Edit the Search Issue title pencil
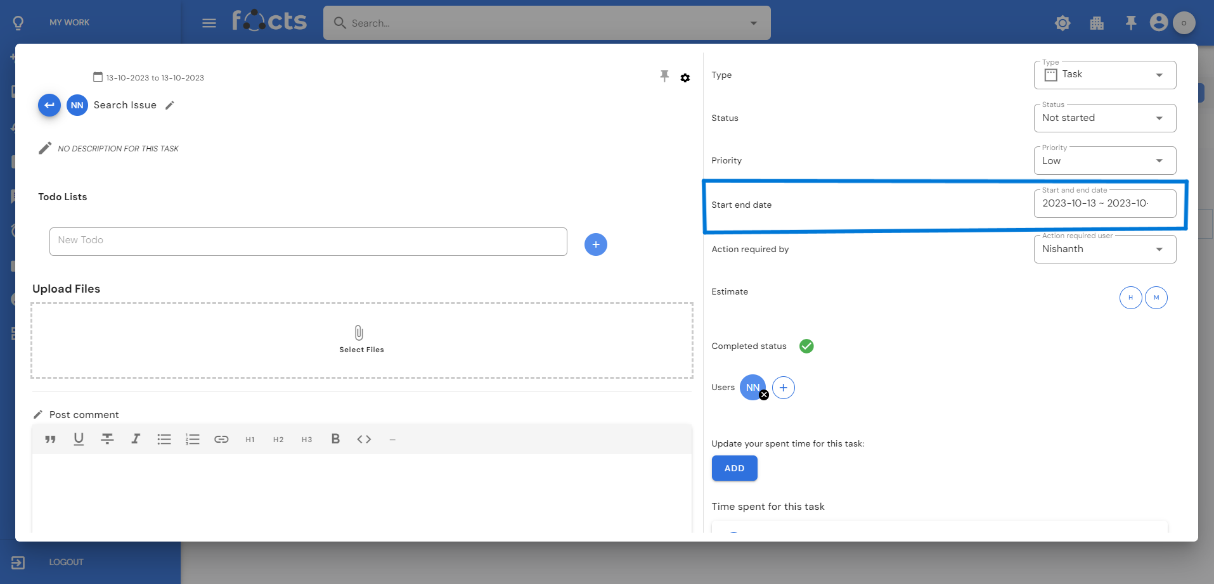The width and height of the screenshot is (1214, 584). coord(170,106)
